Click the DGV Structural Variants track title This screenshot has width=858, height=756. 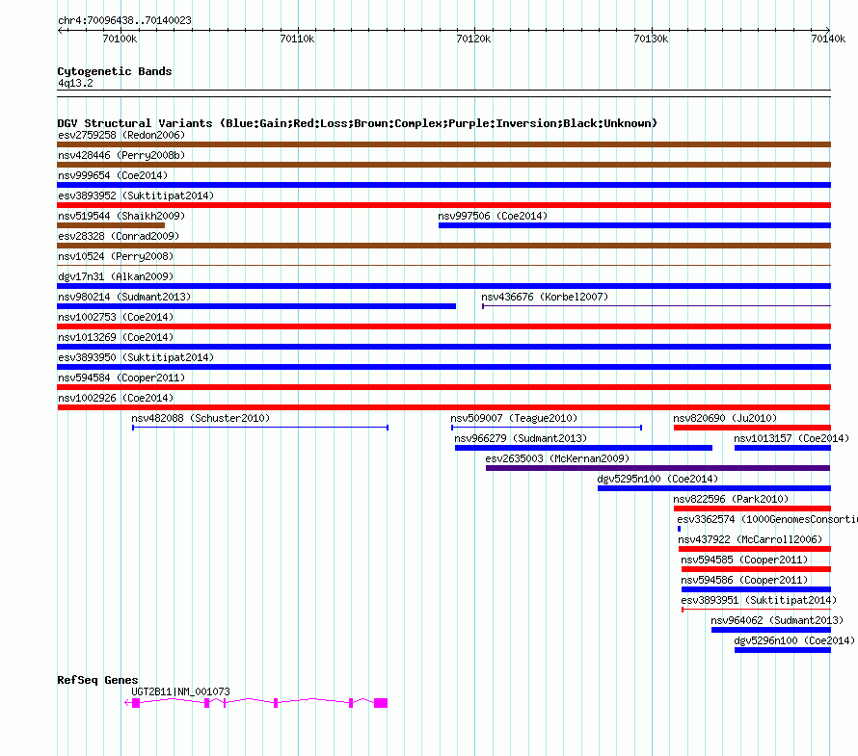click(x=358, y=123)
